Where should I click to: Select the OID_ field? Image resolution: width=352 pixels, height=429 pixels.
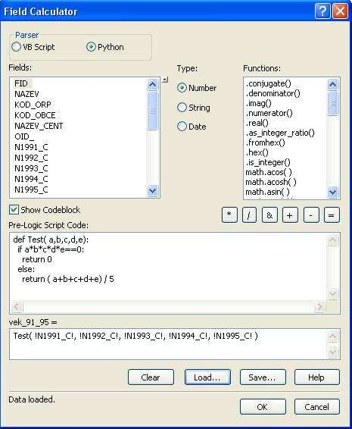(x=24, y=136)
